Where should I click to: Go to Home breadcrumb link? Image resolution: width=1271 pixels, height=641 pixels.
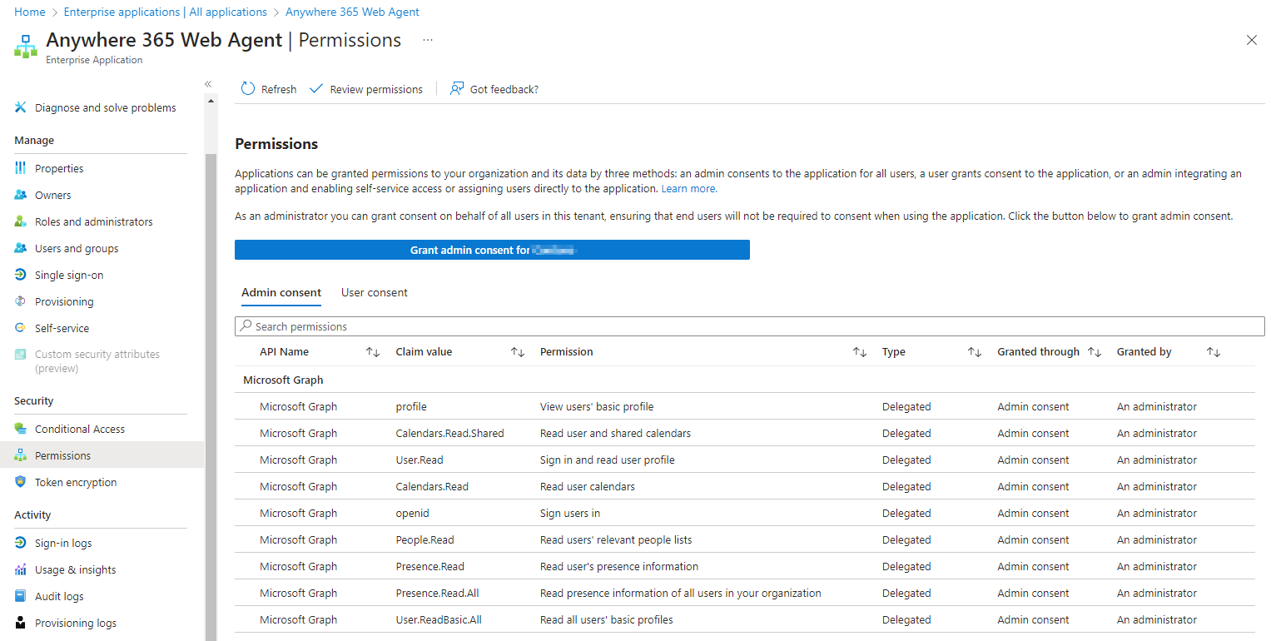click(x=30, y=12)
